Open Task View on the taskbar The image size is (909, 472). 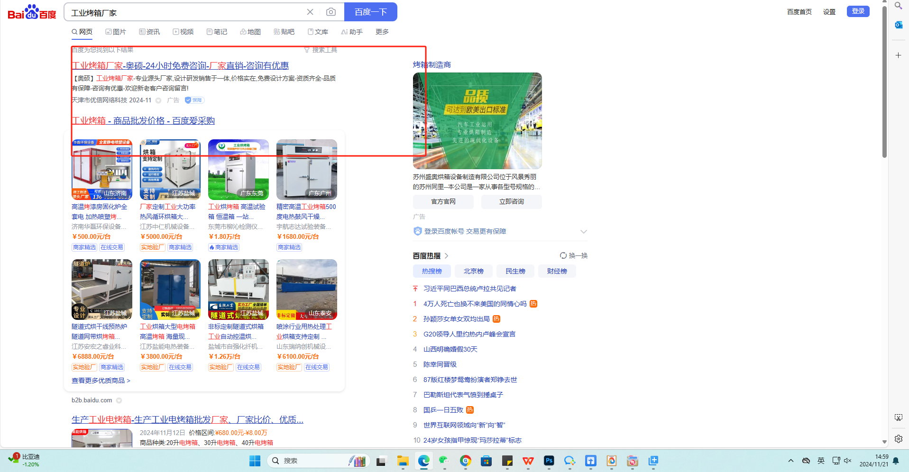381,461
